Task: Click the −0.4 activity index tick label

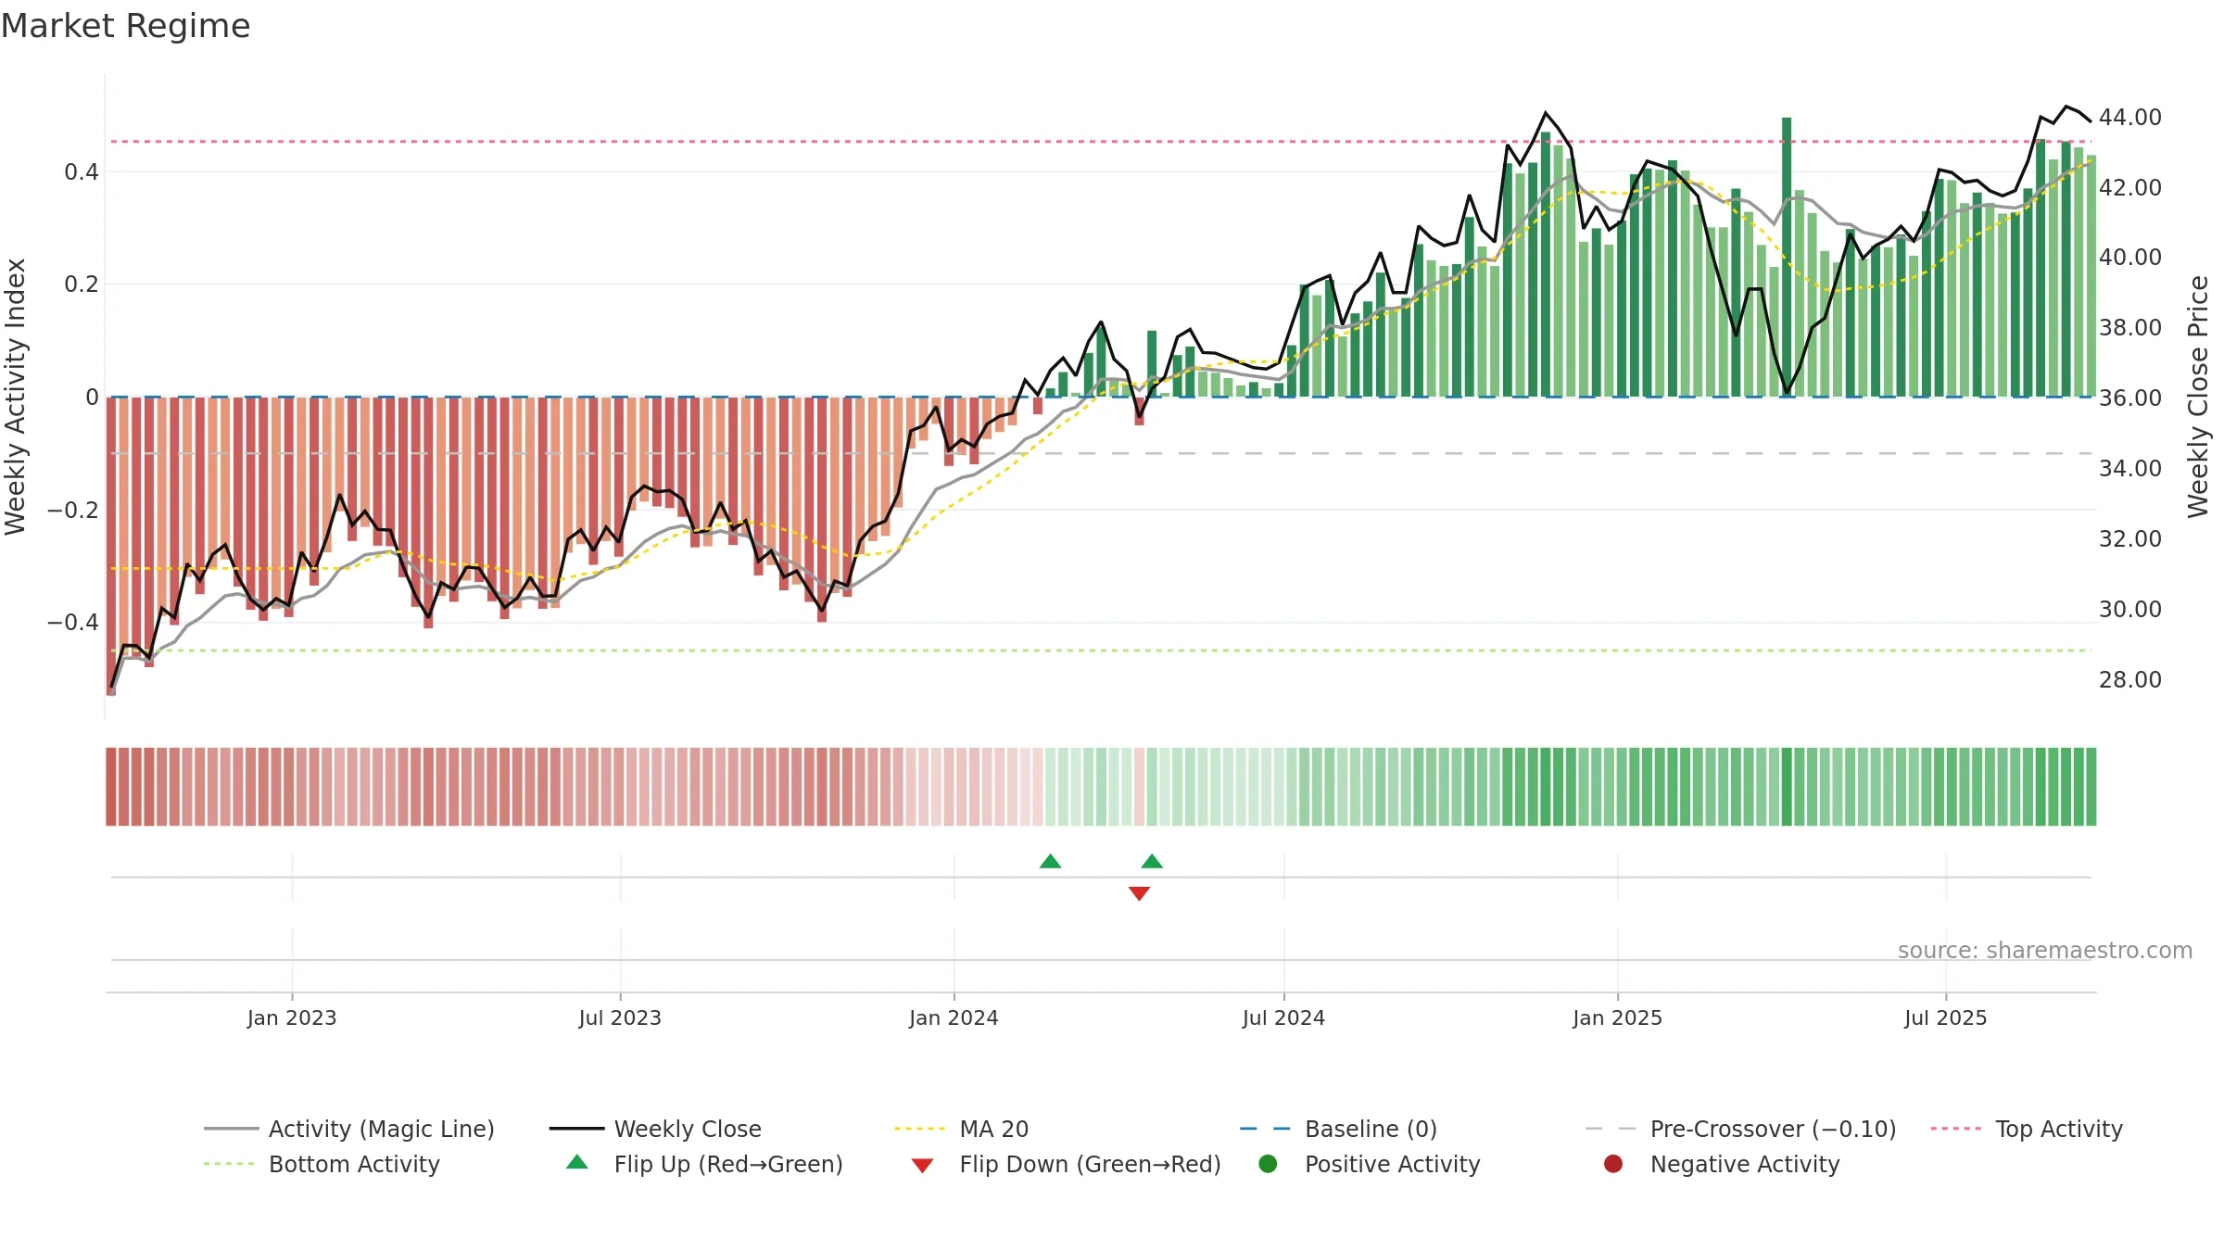Action: [73, 623]
